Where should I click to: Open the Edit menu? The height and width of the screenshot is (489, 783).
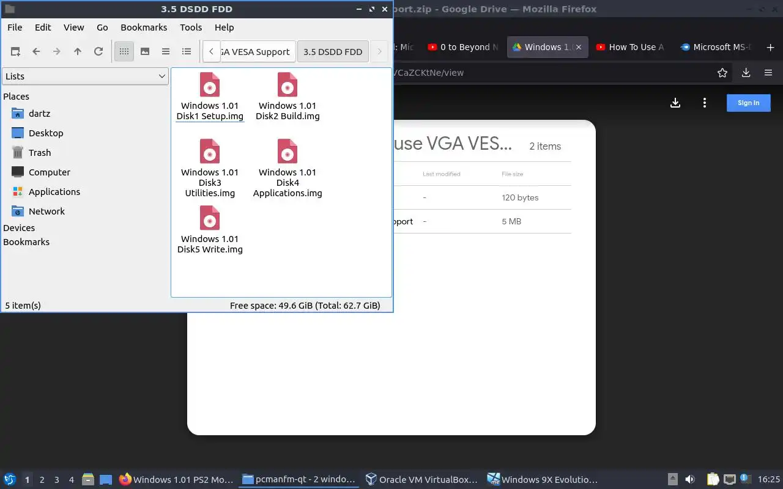click(43, 28)
